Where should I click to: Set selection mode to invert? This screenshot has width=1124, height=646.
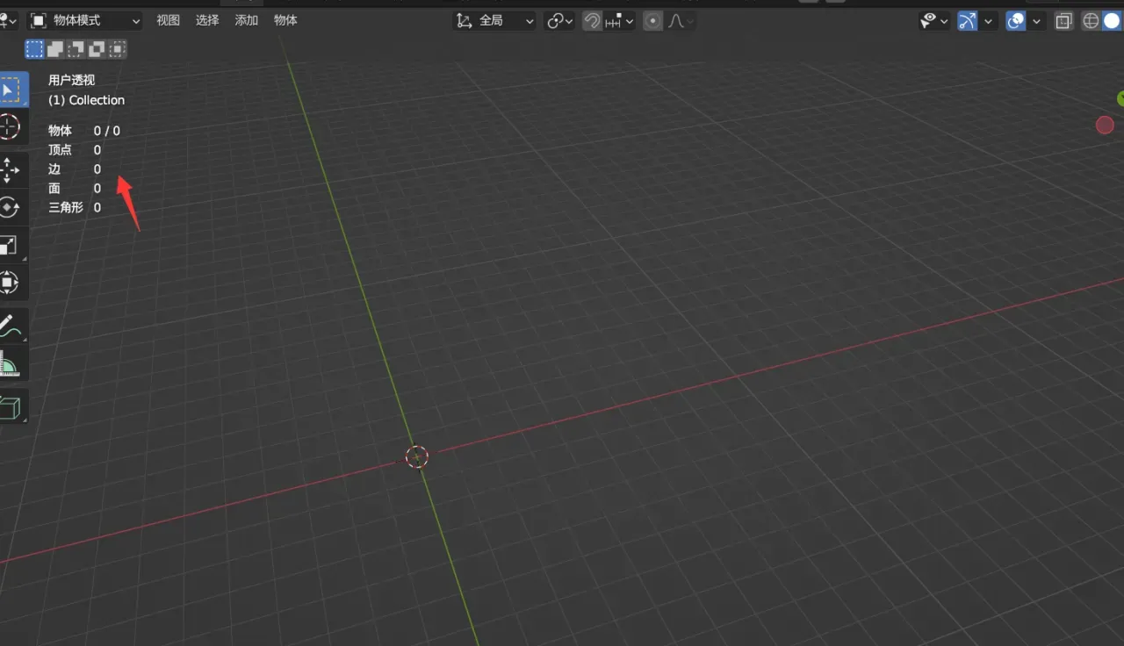pyautogui.click(x=97, y=49)
